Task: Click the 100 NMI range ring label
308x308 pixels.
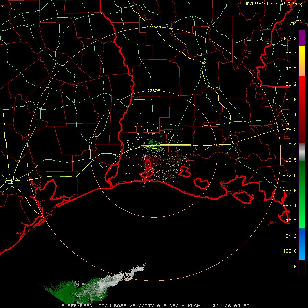Action: coord(154,27)
